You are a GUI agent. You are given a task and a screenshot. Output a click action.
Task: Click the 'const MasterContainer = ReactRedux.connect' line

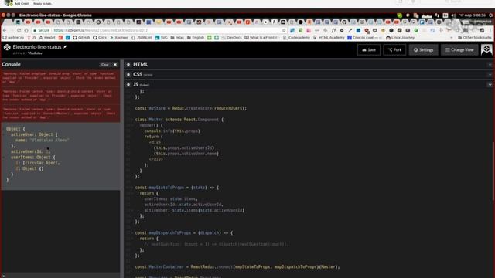237,266
